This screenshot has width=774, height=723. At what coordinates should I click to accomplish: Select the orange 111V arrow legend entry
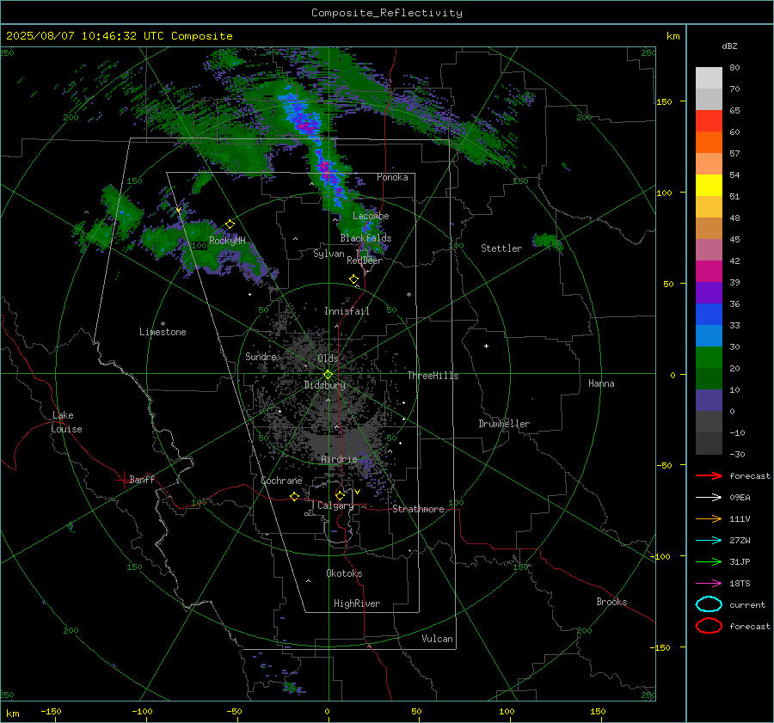pos(709,518)
